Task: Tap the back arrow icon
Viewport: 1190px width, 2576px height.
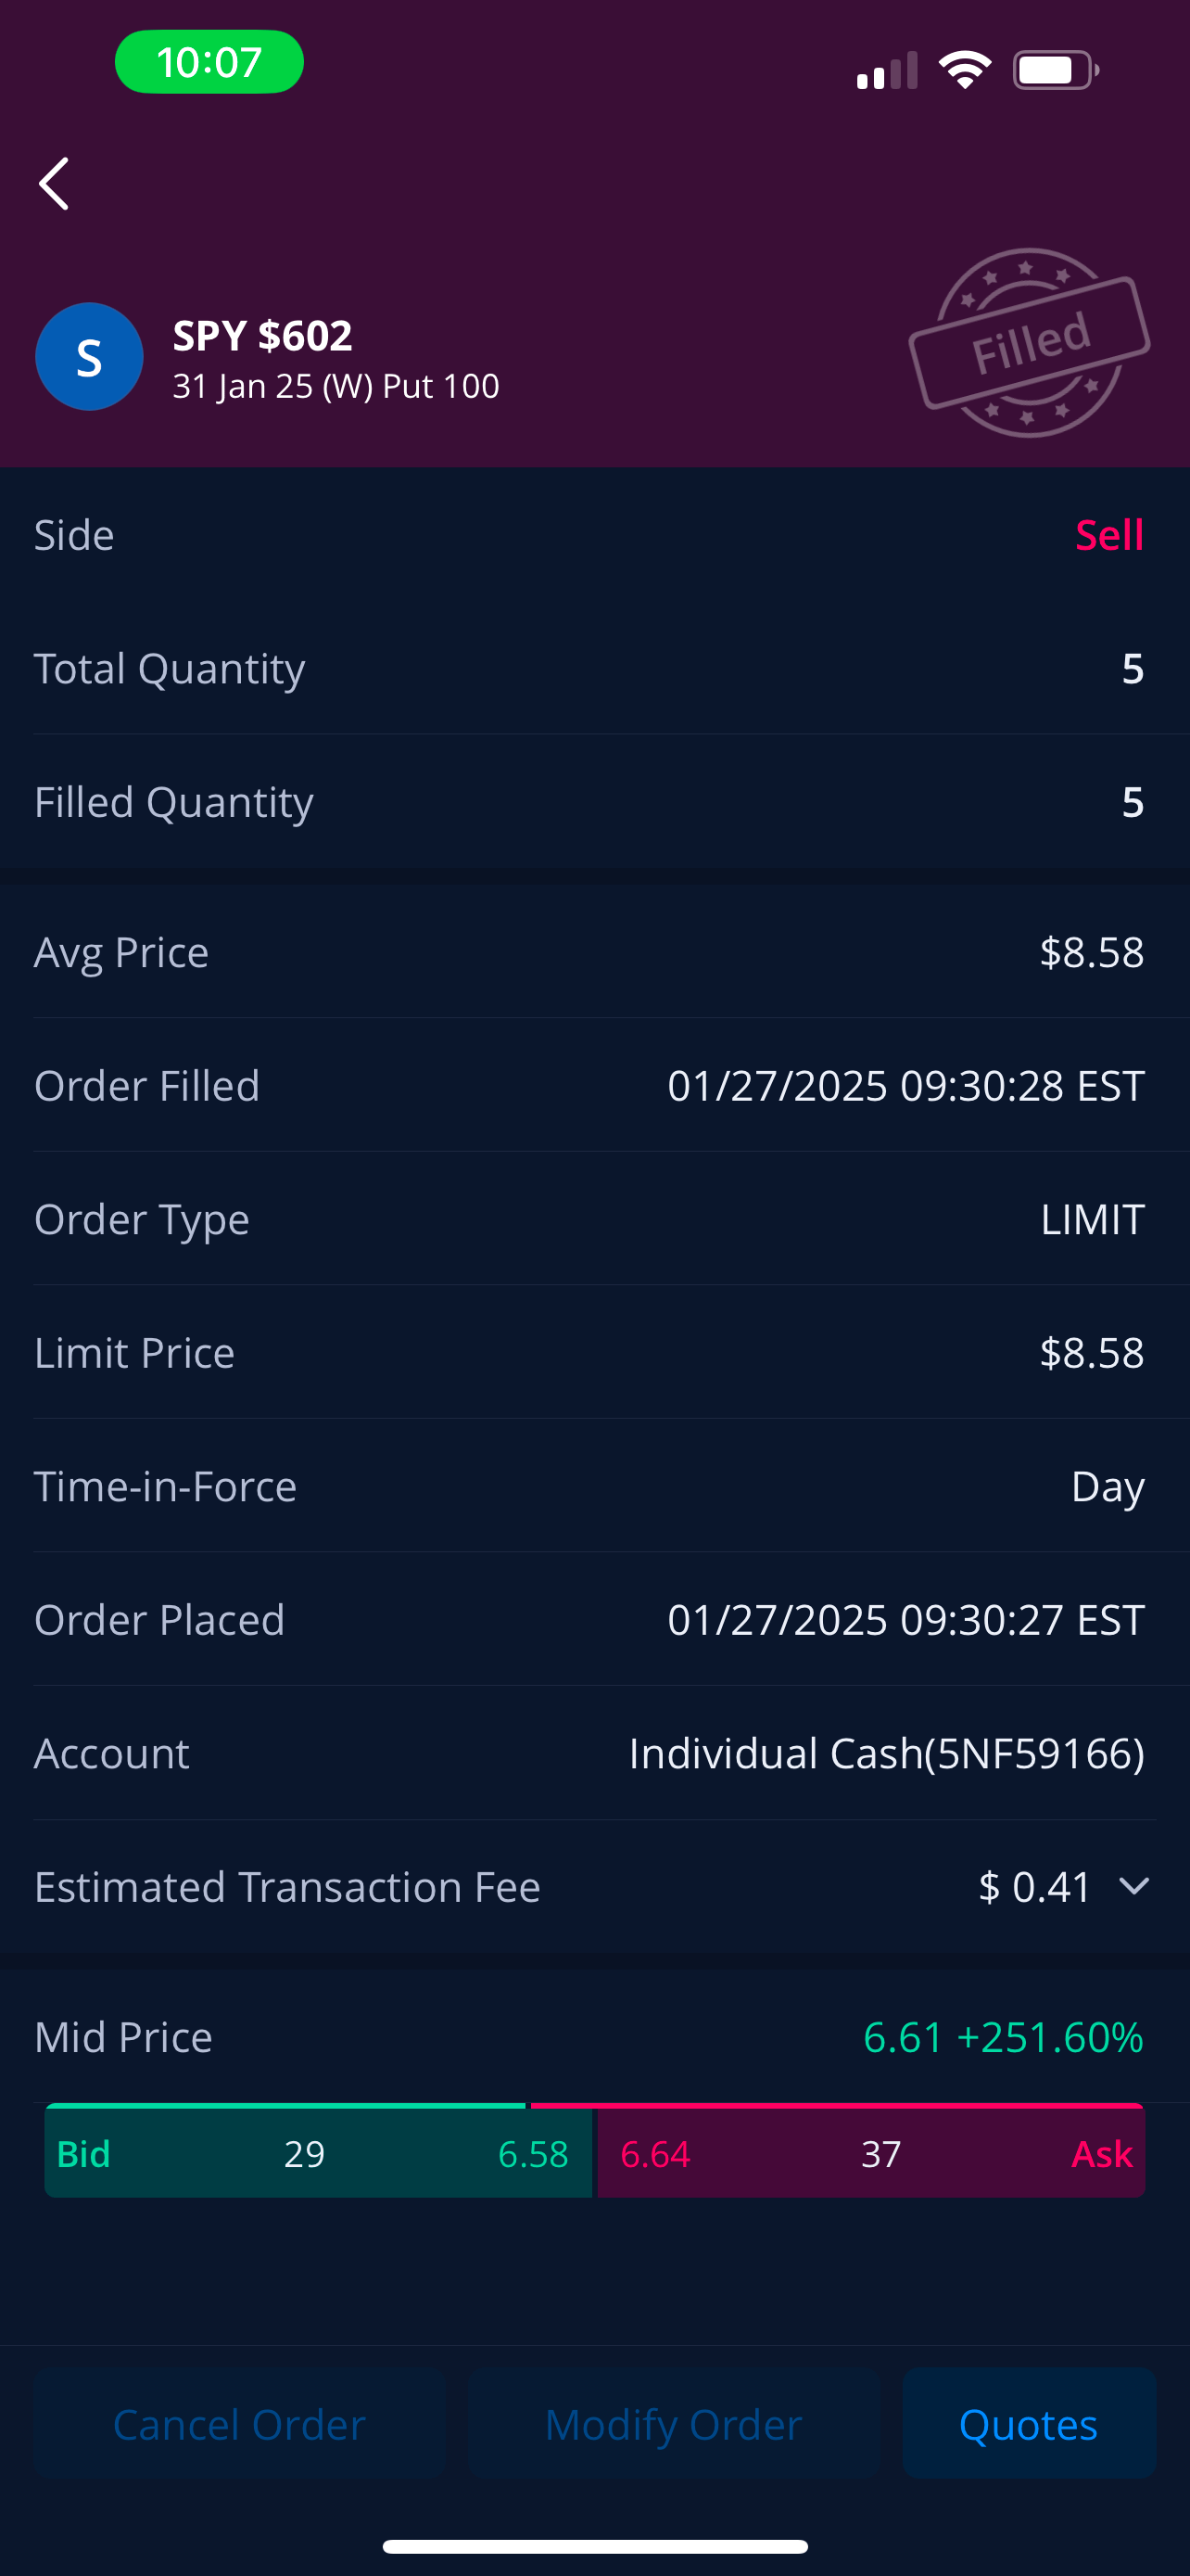Action: click(x=54, y=184)
